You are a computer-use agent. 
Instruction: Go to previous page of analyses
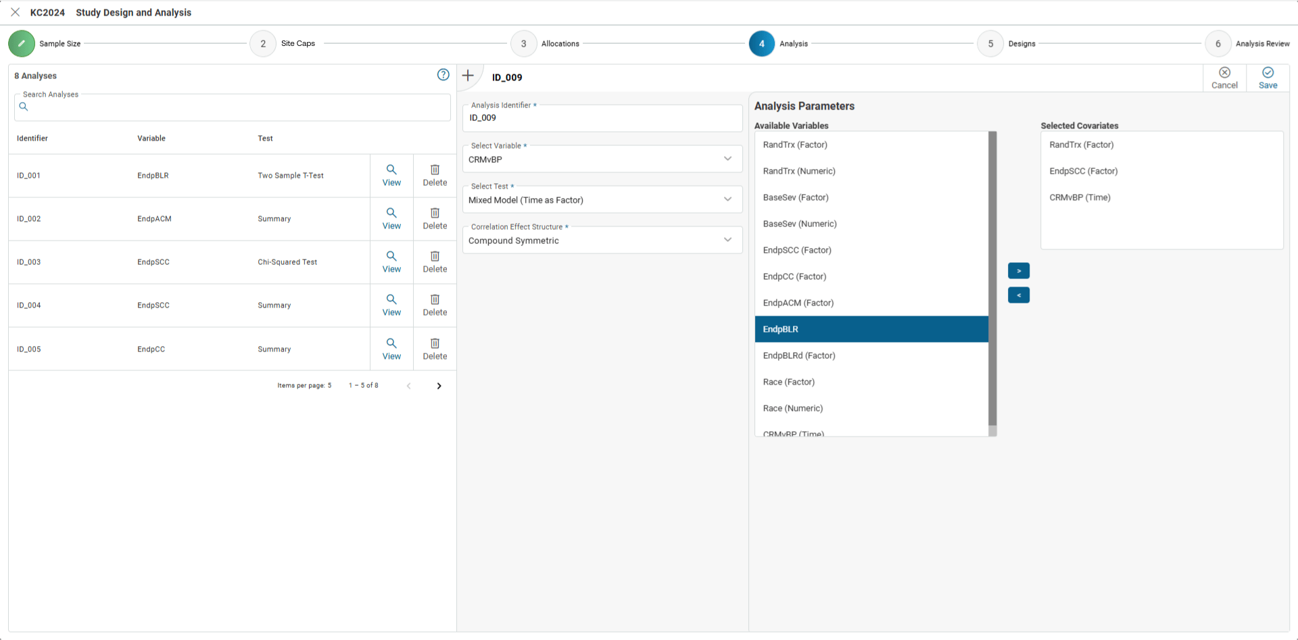(408, 386)
